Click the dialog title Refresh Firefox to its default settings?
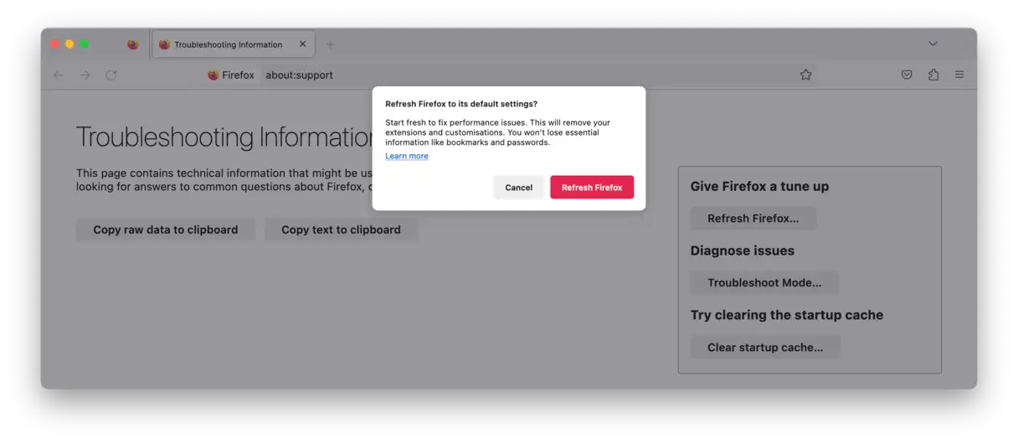Image resolution: width=1018 pixels, height=443 pixels. click(x=461, y=104)
